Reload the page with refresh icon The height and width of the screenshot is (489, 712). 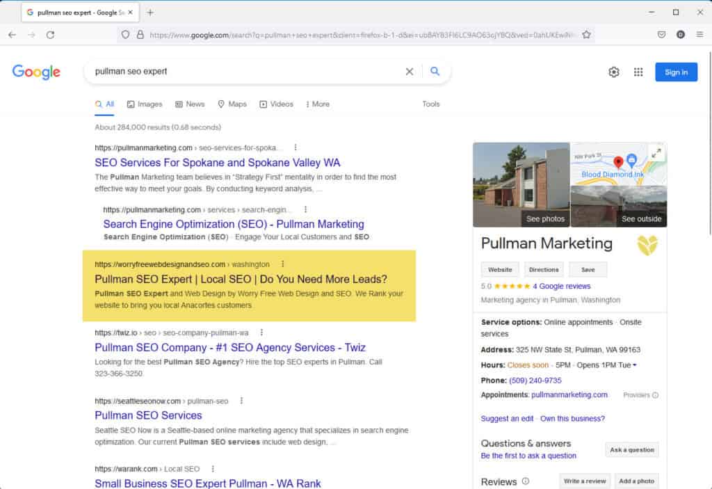click(50, 35)
